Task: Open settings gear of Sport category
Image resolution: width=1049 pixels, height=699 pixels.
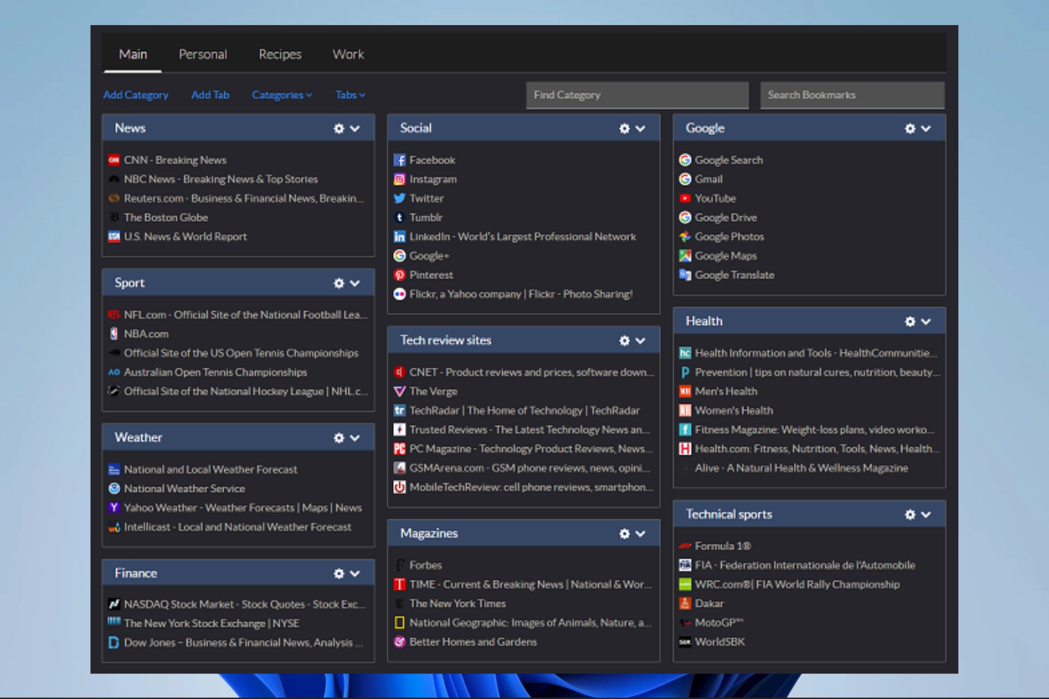Action: pos(339,283)
